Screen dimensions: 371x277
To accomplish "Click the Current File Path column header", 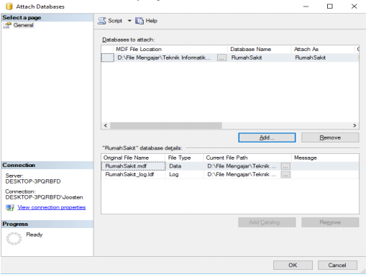I will tap(247, 158).
